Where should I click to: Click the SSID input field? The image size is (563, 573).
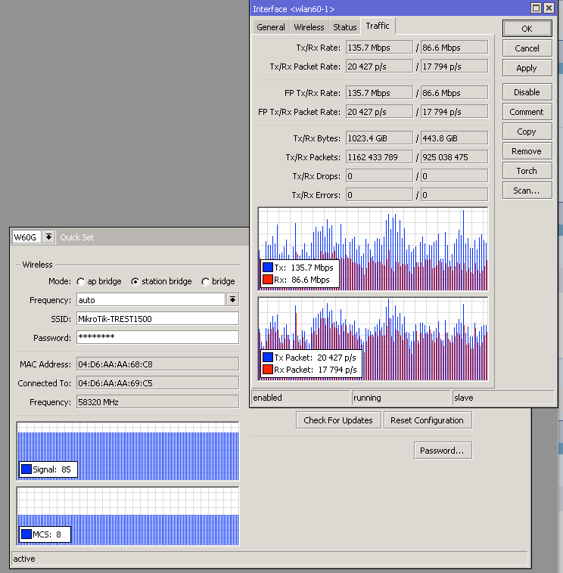click(x=157, y=319)
